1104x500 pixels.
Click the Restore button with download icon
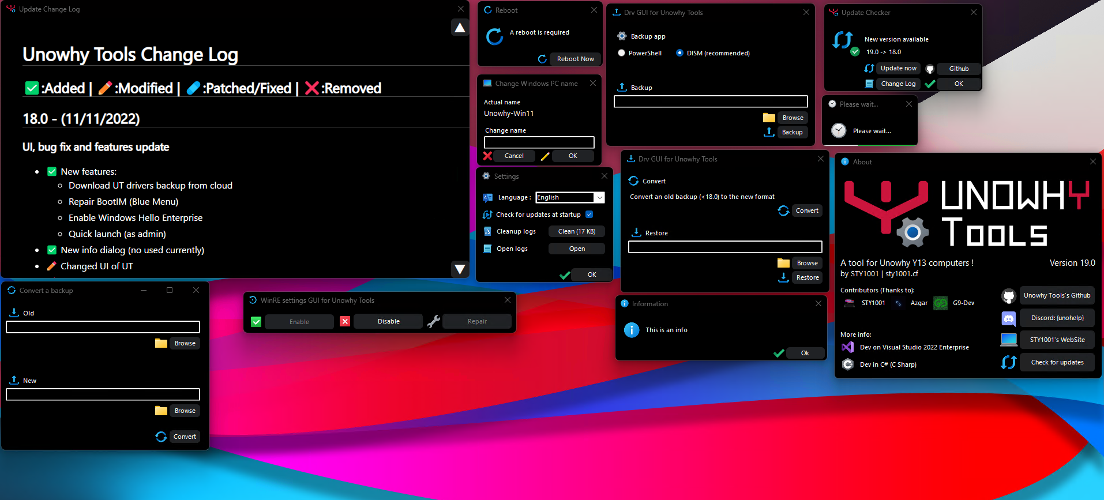(808, 277)
